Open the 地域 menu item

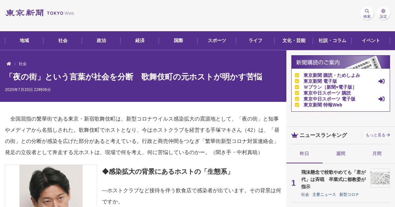pyautogui.click(x=24, y=41)
